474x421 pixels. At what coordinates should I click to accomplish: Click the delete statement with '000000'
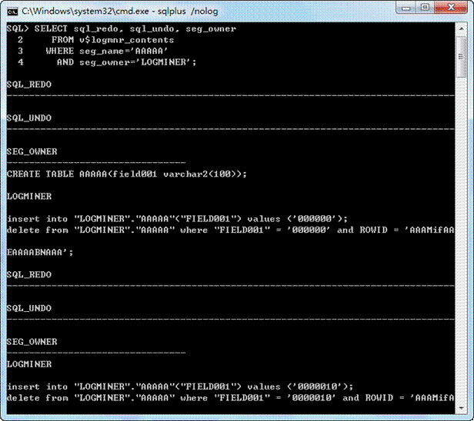coord(230,230)
